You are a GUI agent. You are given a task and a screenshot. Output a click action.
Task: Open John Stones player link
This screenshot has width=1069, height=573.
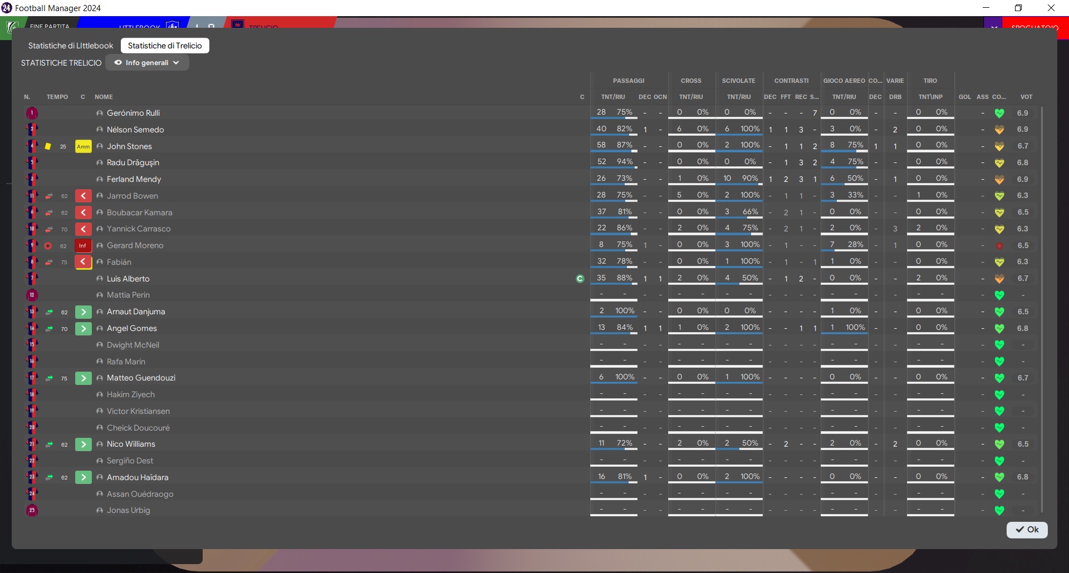click(x=129, y=146)
